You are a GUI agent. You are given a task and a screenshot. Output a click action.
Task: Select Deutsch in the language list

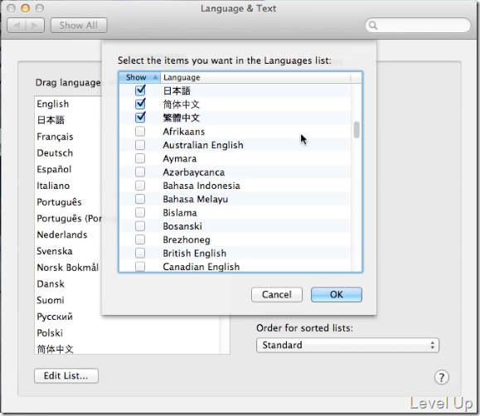pyautogui.click(x=55, y=152)
